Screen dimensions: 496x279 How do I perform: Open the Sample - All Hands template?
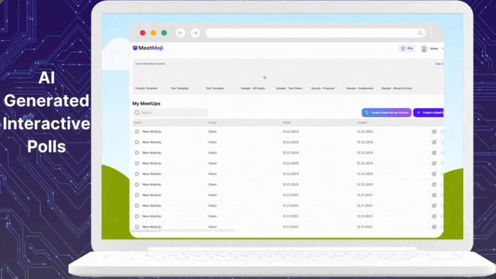tap(253, 88)
